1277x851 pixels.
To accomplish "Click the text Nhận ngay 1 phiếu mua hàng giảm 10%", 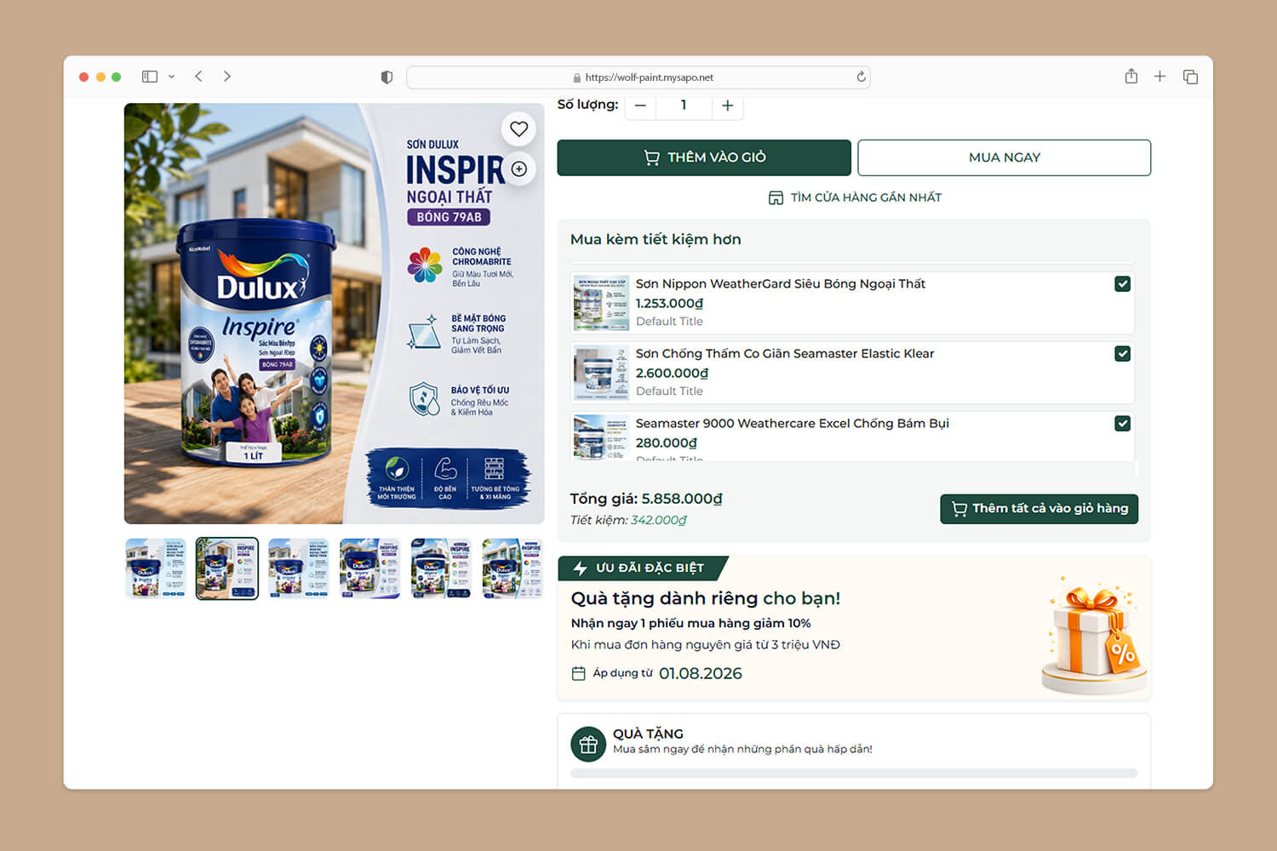I will pos(691,623).
